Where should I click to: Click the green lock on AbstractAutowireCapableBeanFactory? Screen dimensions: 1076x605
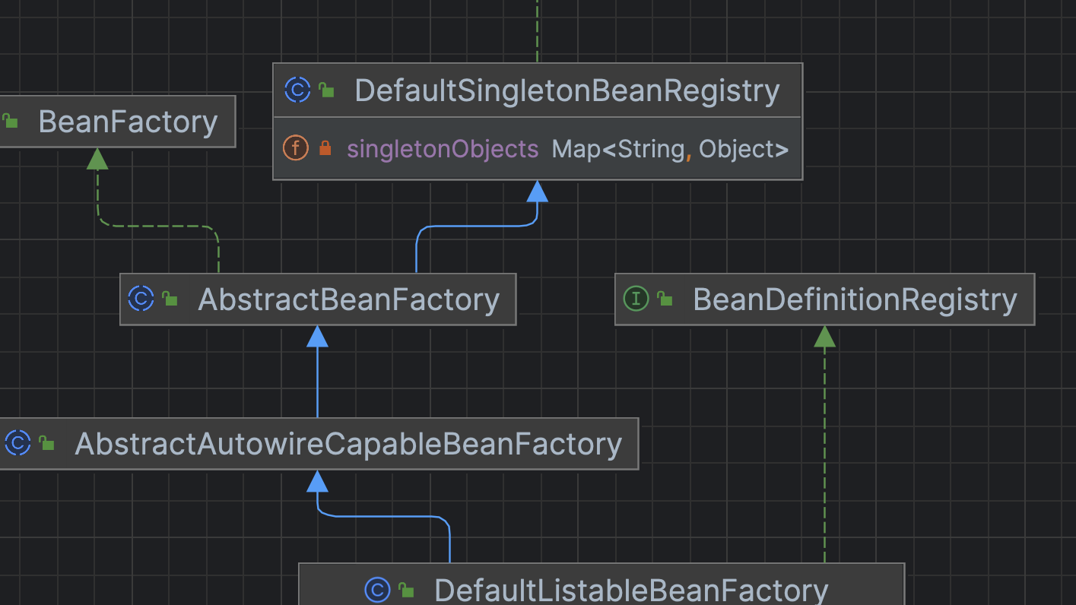(x=46, y=443)
